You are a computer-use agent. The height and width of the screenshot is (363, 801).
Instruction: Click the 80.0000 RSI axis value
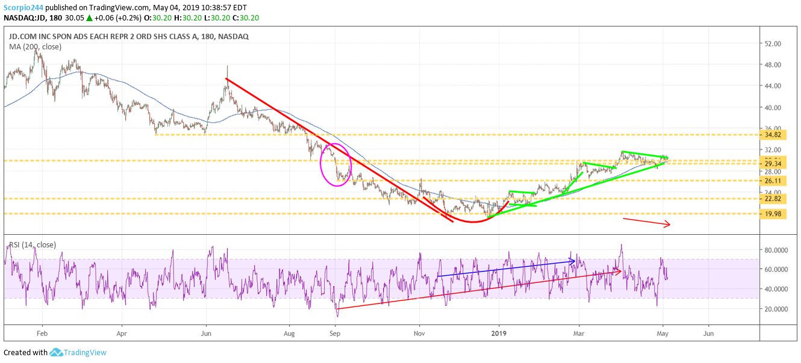(x=778, y=249)
